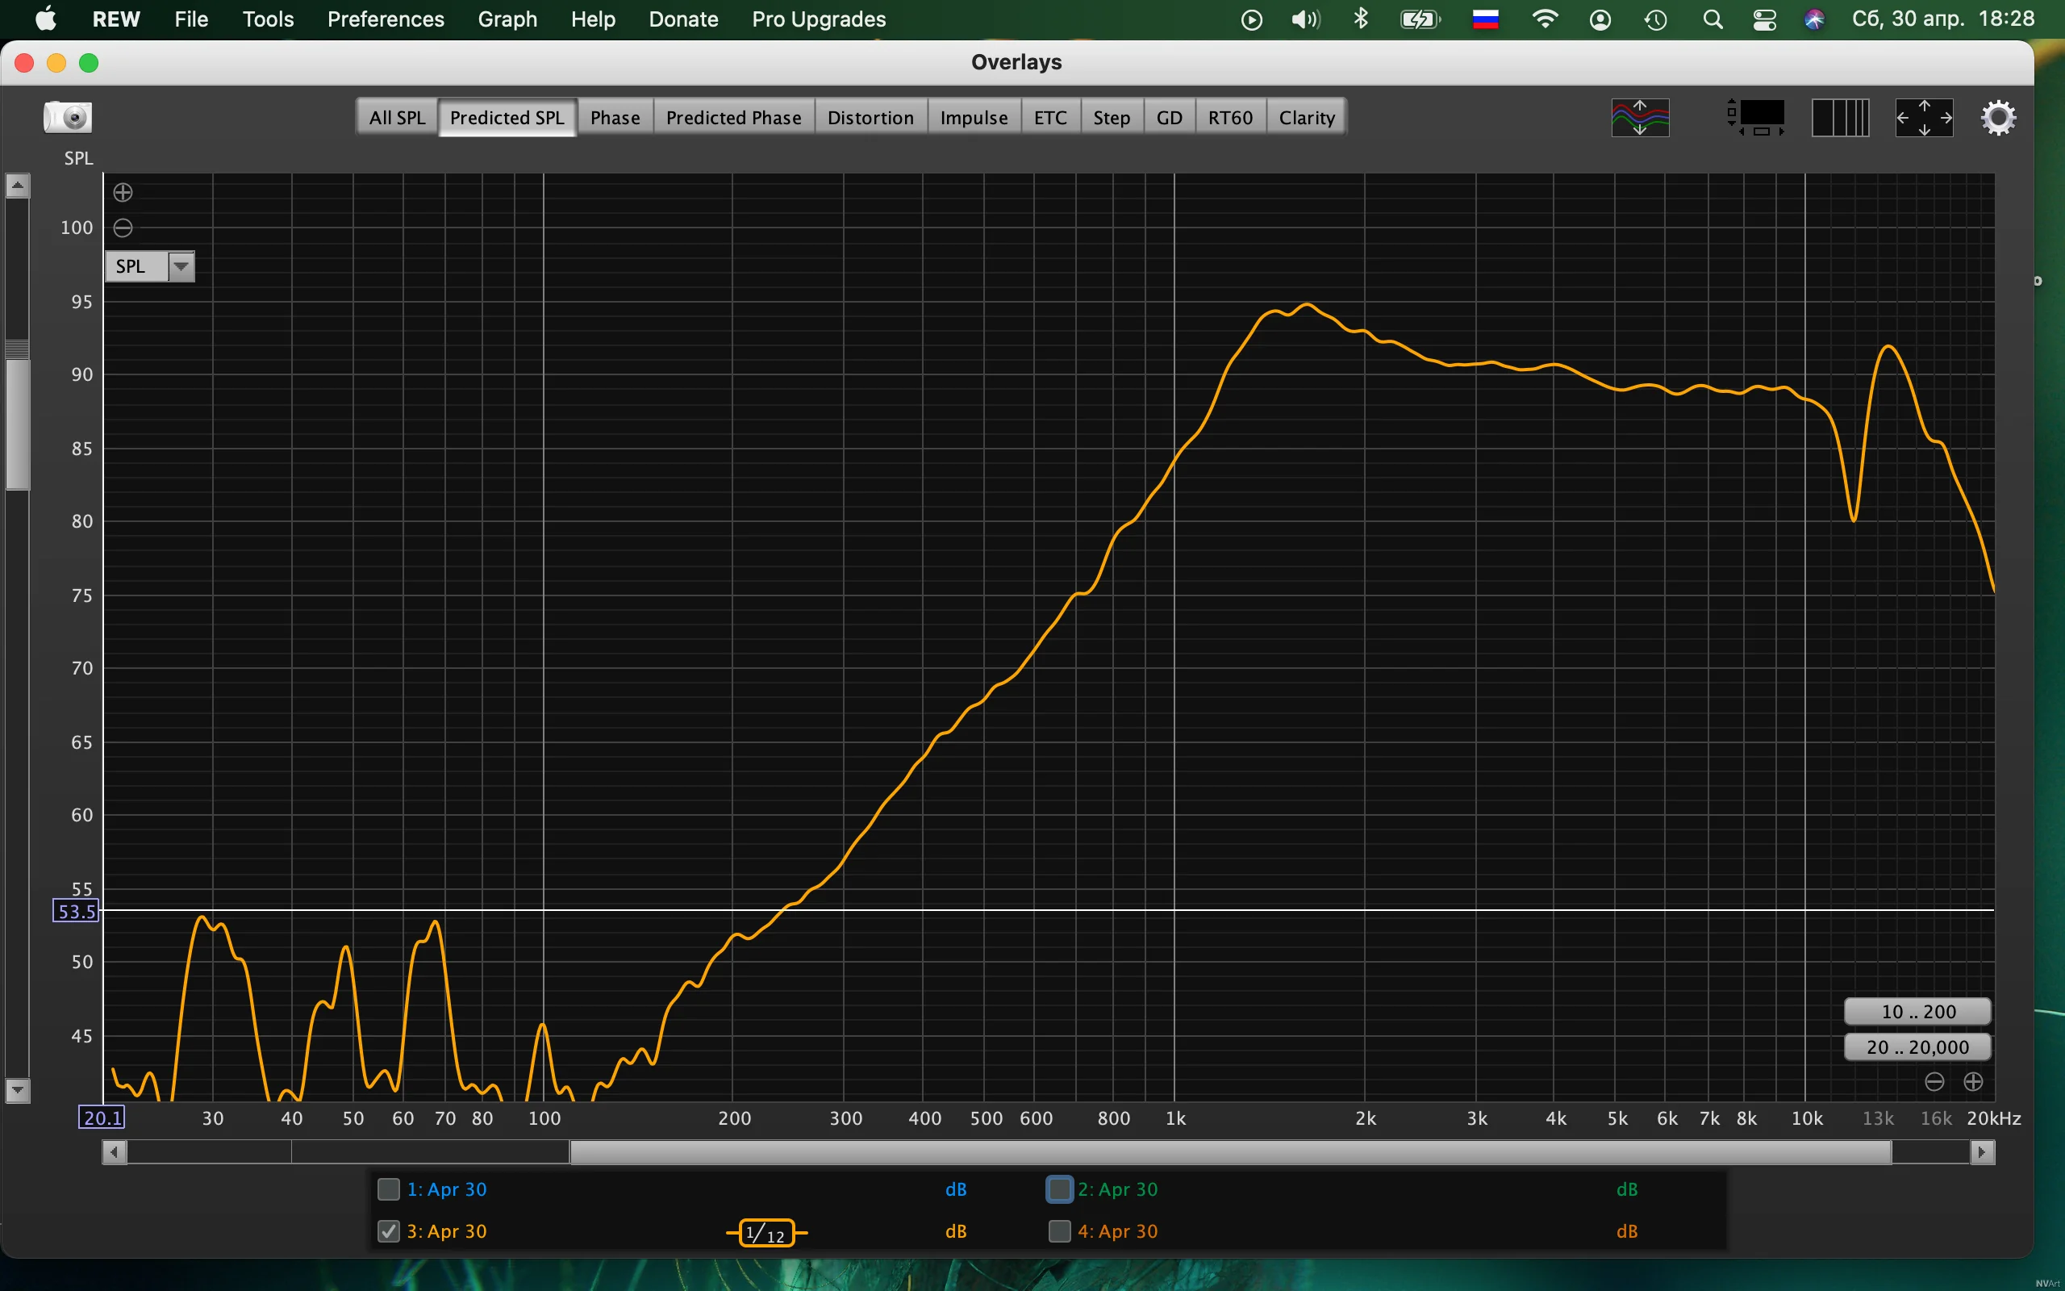
Task: Click the separate traces icon
Action: click(x=1639, y=118)
